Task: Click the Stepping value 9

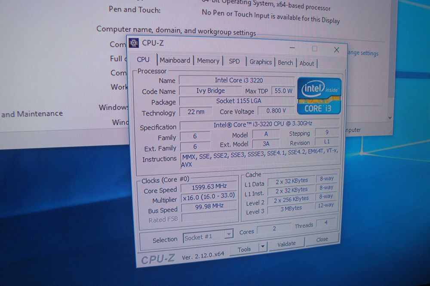Action: click(x=327, y=132)
